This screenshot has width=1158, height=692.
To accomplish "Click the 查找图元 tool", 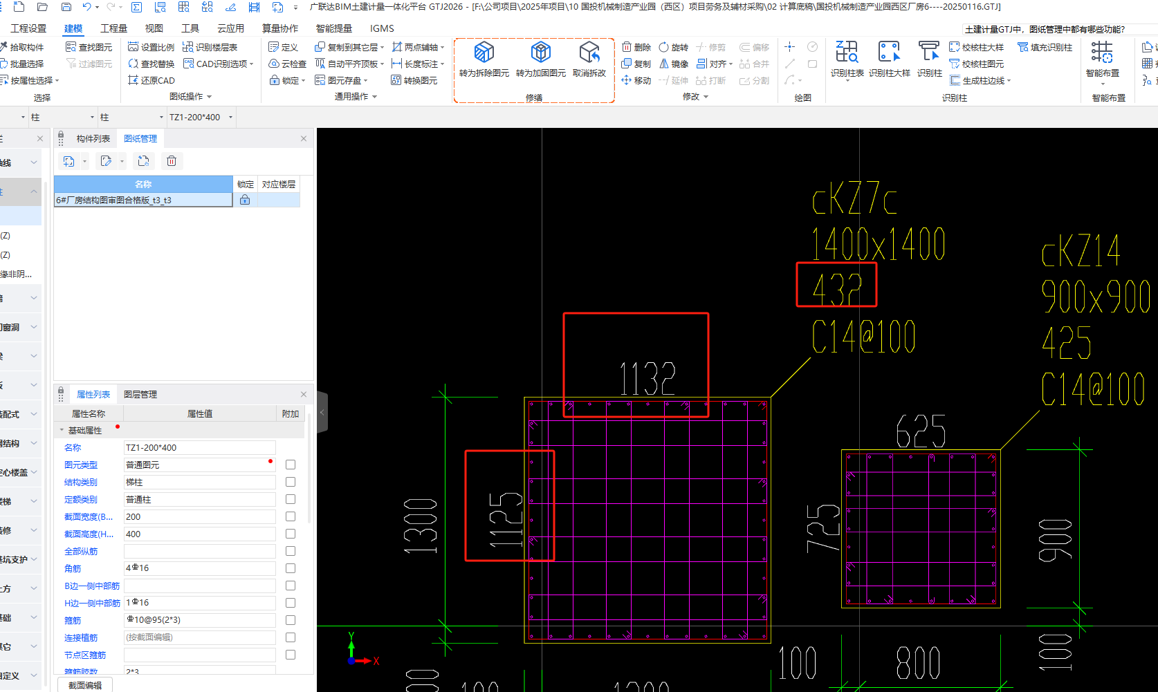I will point(89,47).
